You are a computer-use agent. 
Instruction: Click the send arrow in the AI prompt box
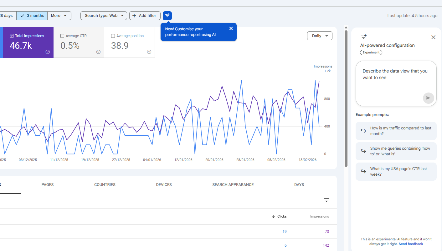point(428,98)
